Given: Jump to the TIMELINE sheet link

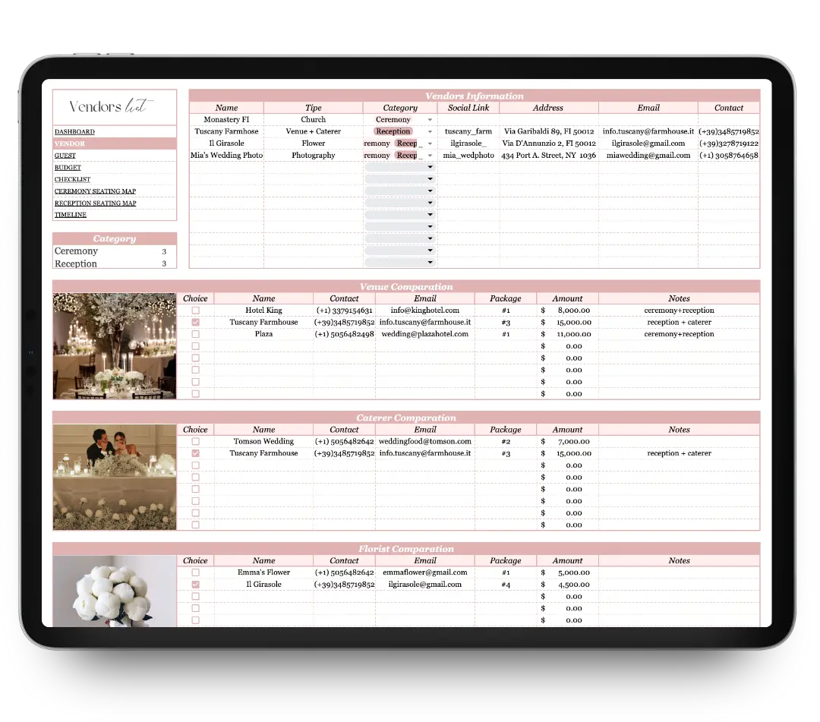Looking at the screenshot, I should click(71, 215).
